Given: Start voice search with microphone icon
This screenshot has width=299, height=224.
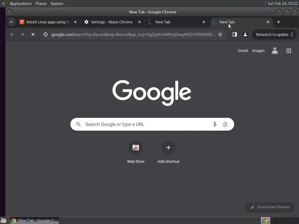Looking at the screenshot, I should click(x=215, y=124).
